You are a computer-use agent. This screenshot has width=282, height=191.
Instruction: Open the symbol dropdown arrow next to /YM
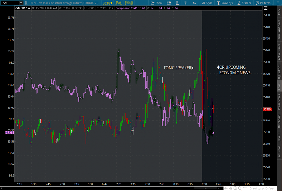[21, 3]
